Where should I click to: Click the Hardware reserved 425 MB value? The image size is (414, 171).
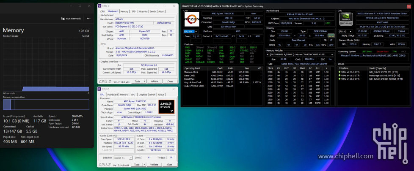click(x=76, y=127)
